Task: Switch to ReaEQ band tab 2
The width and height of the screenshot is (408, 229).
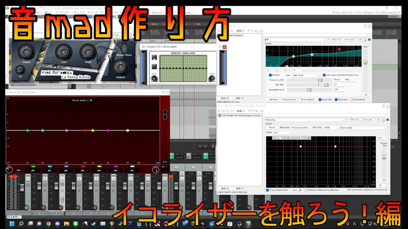Action: 277,70
